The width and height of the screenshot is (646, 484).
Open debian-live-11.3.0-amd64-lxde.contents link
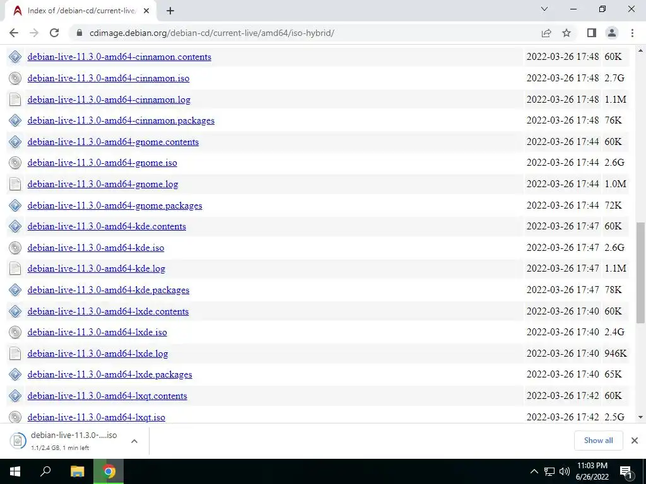(x=108, y=311)
